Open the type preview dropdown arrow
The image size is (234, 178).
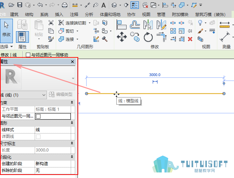tap(73, 78)
